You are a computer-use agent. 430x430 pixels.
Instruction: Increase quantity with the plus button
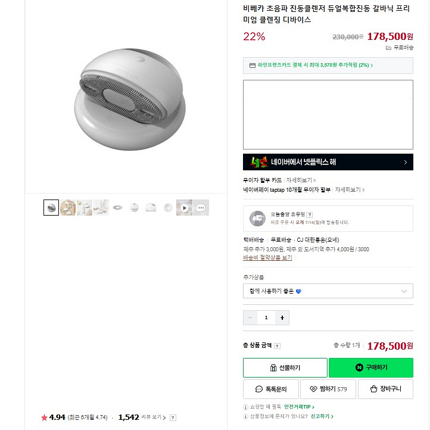[x=282, y=317]
